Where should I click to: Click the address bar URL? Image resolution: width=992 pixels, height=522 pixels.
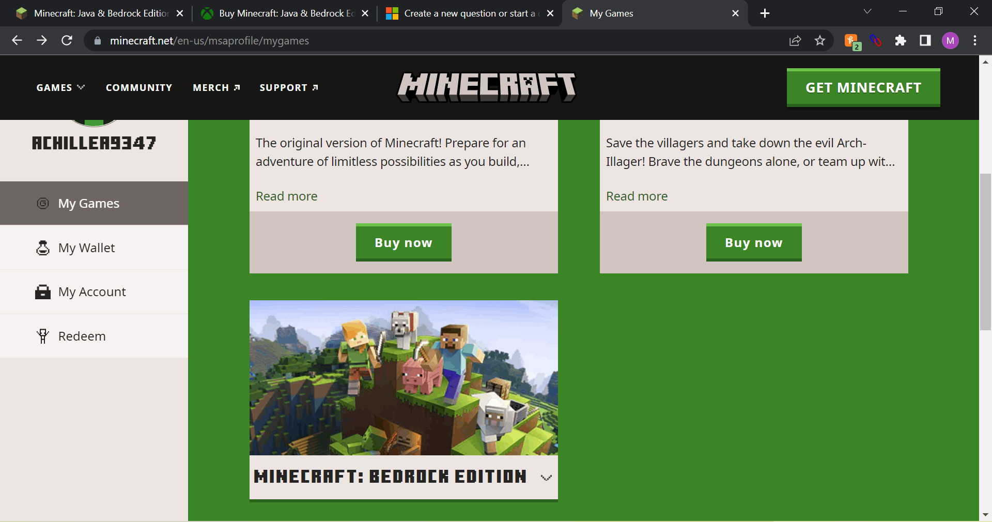pos(209,41)
